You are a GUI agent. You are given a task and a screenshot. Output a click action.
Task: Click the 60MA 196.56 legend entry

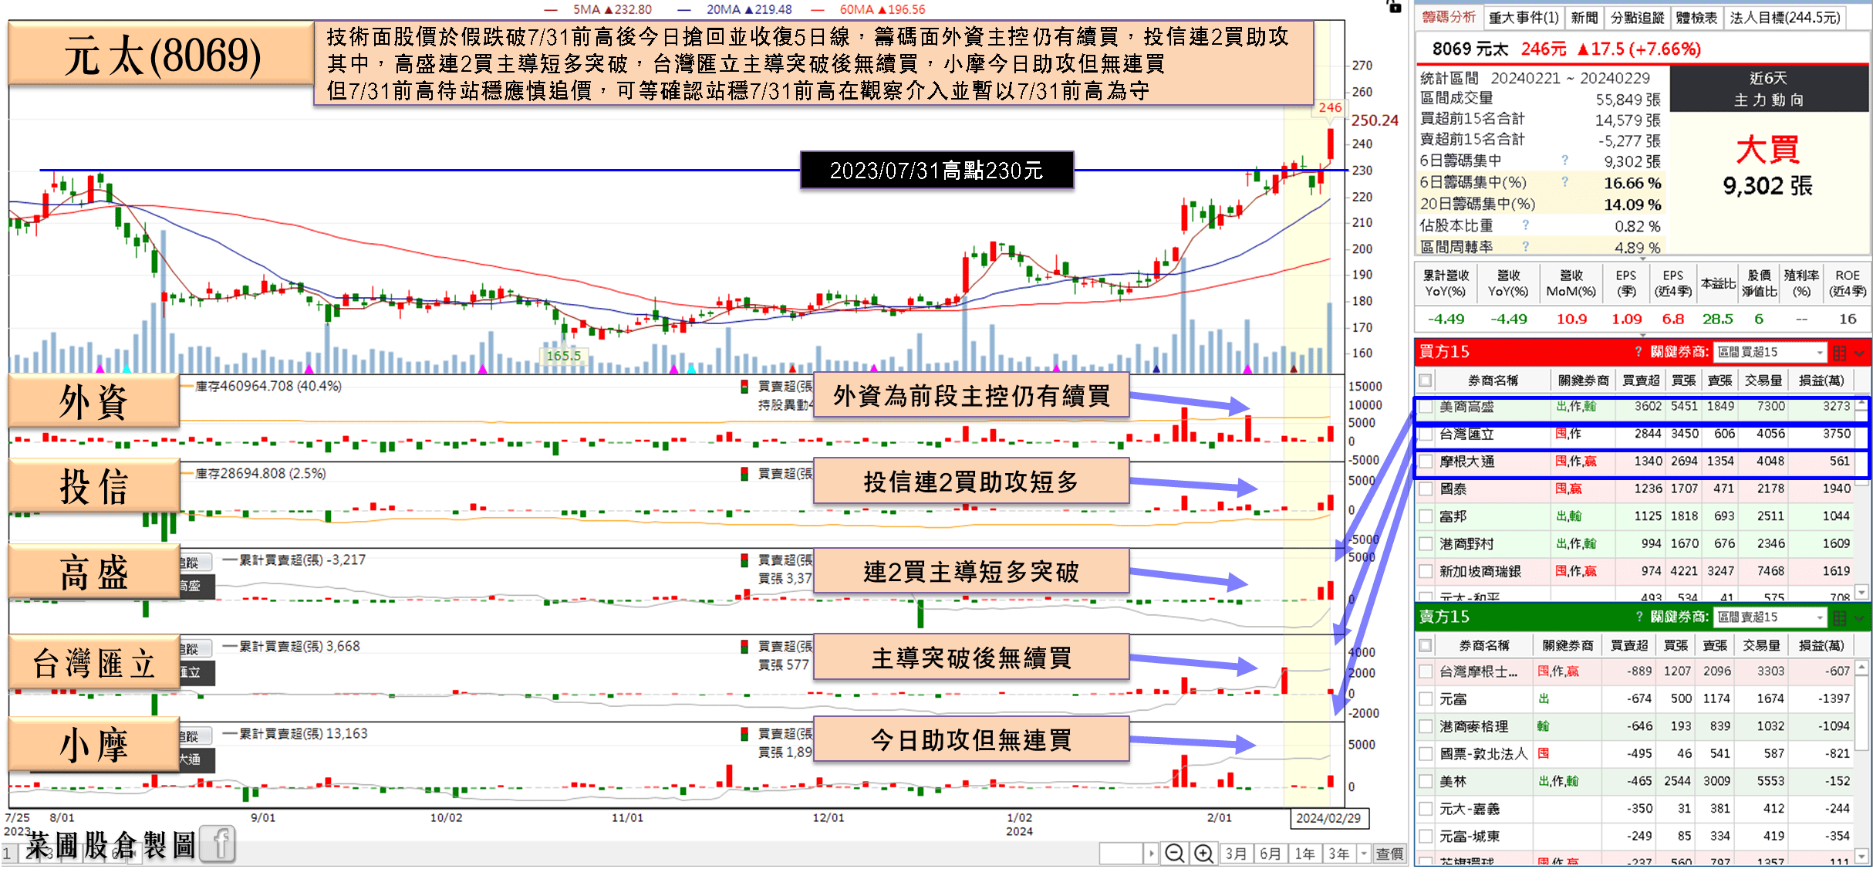[x=868, y=9]
